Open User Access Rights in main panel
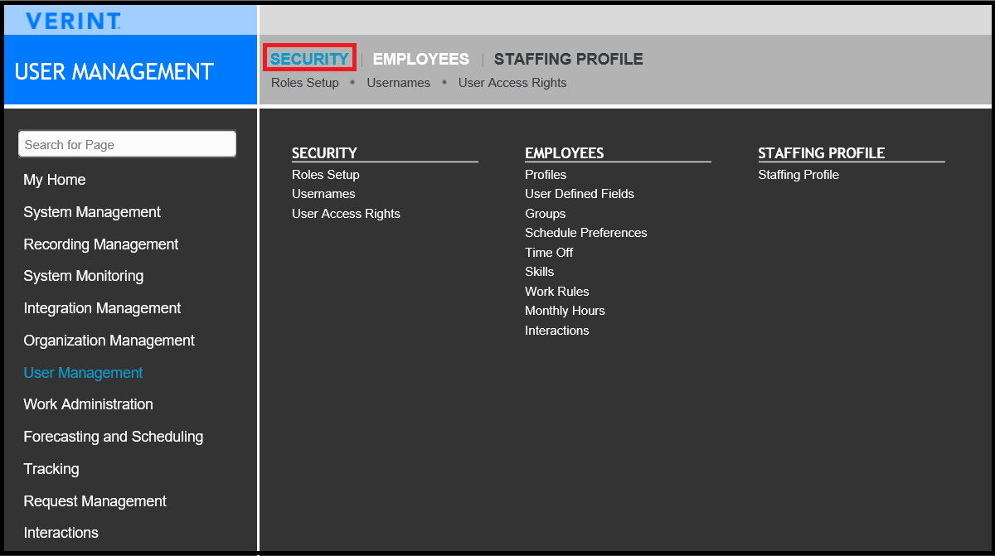 (346, 214)
